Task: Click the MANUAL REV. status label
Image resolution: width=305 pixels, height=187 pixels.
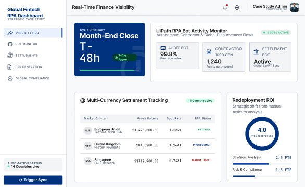Action: coord(200,160)
